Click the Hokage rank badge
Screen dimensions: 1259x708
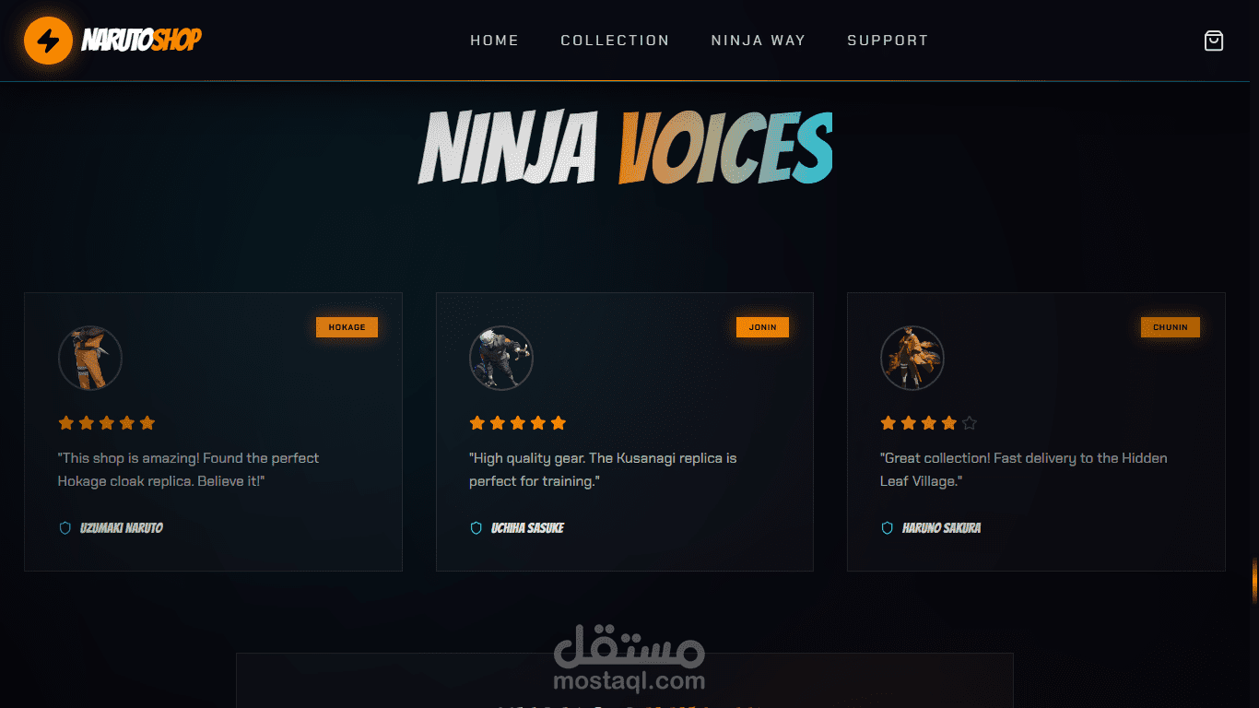[x=347, y=327]
